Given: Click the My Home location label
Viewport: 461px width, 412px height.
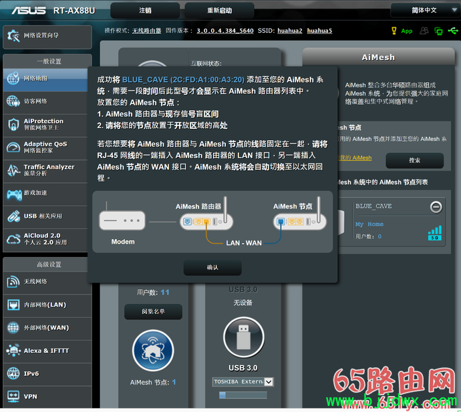Looking at the screenshot, I should point(369,224).
